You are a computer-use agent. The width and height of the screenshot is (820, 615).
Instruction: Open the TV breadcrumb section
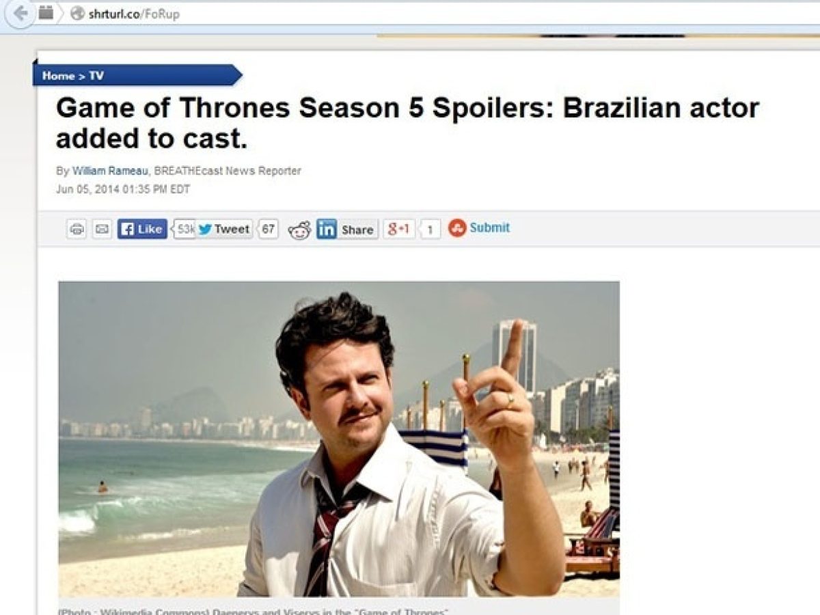[96, 76]
